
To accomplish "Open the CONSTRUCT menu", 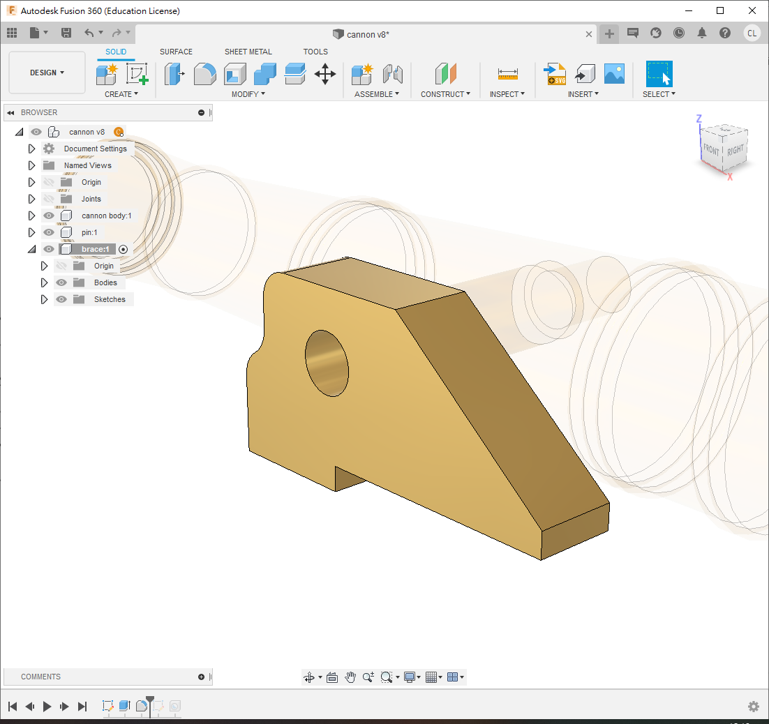I will pyautogui.click(x=445, y=94).
